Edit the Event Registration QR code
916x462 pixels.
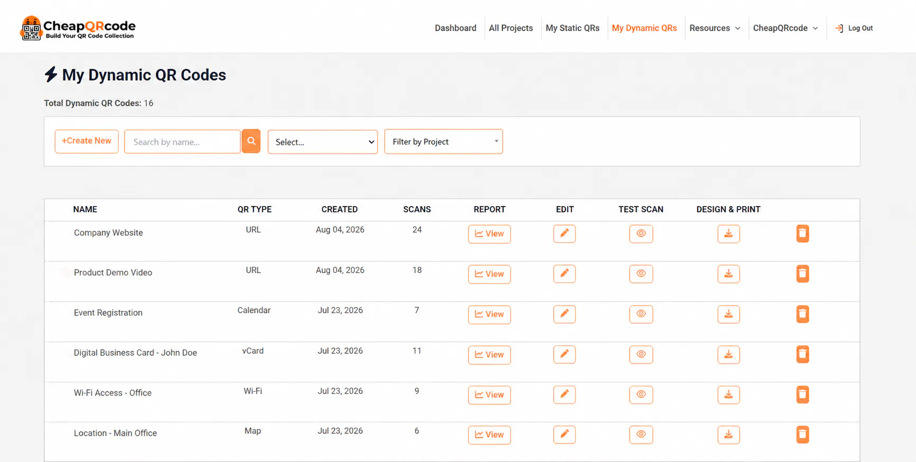[564, 314]
